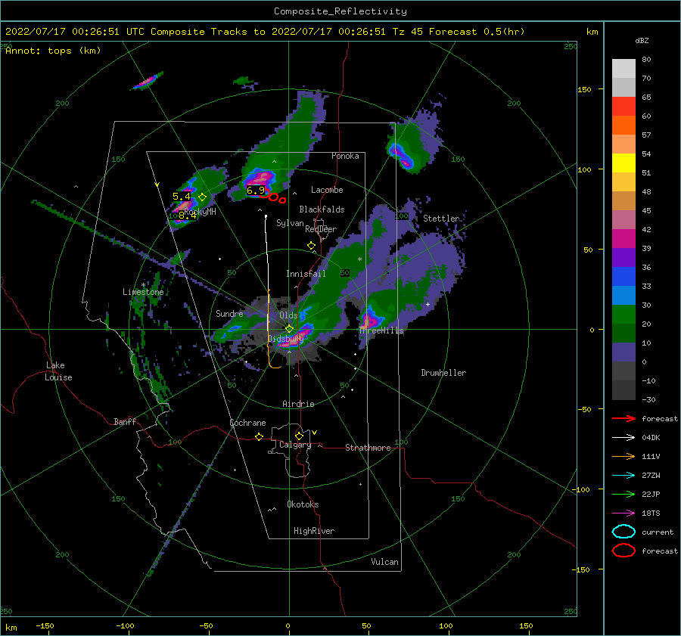Click the UTC Composite Tracks timestamp header
Image resolution: width=681 pixels, height=636 pixels.
click(265, 32)
